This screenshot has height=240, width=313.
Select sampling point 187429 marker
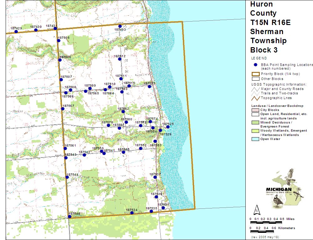click(x=16, y=31)
